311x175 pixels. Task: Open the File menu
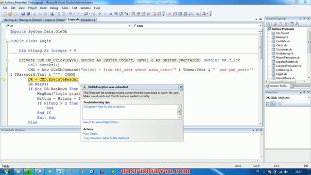tap(5, 8)
